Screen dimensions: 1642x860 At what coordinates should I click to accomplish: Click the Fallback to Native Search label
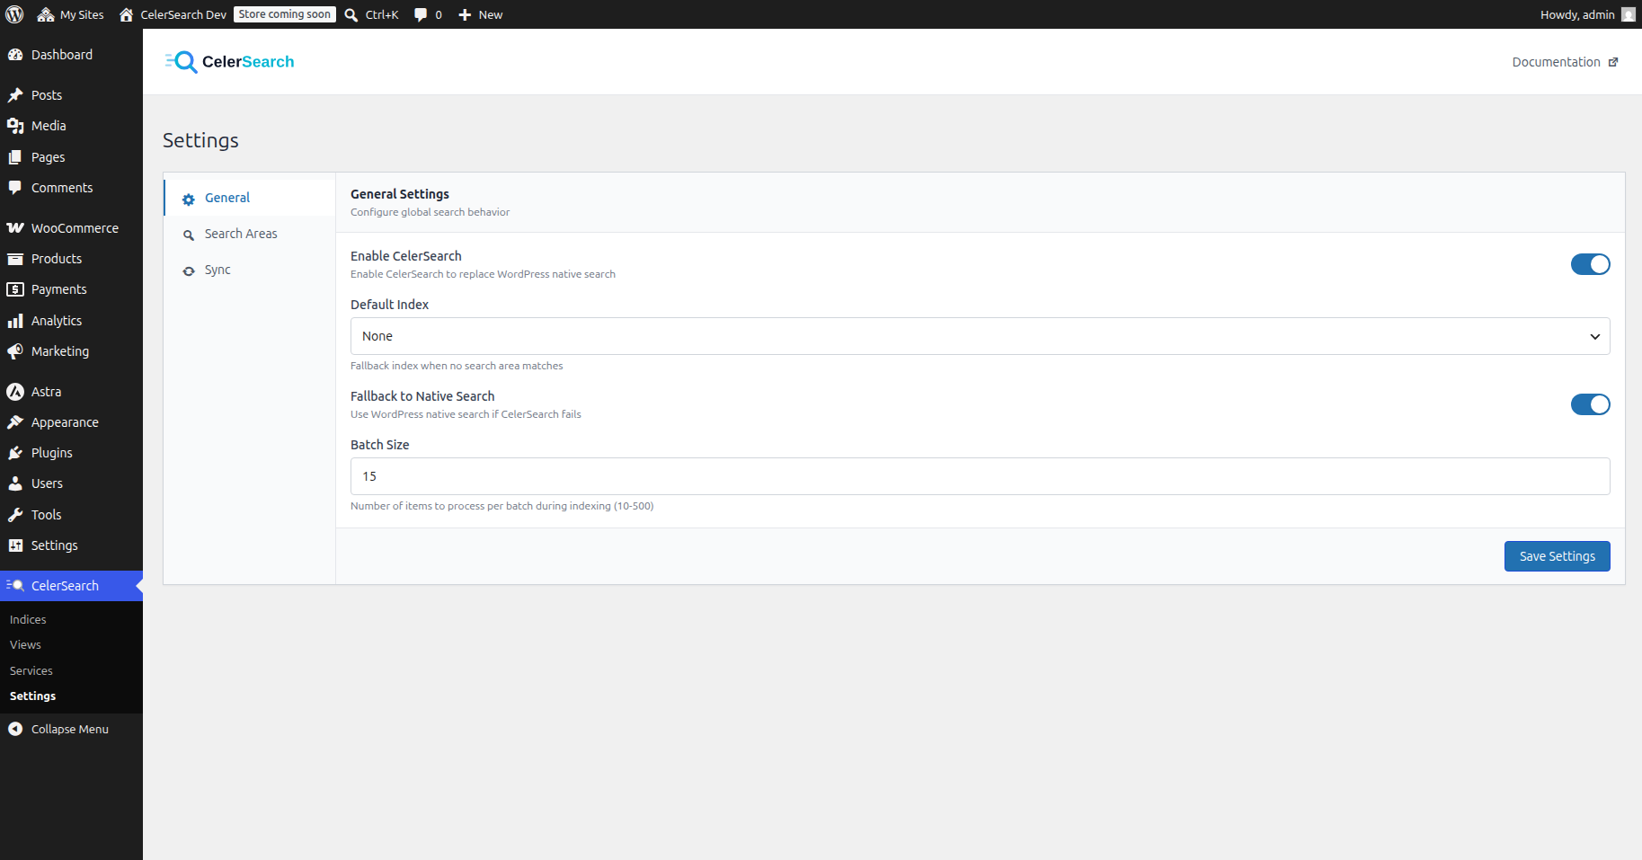point(422,396)
